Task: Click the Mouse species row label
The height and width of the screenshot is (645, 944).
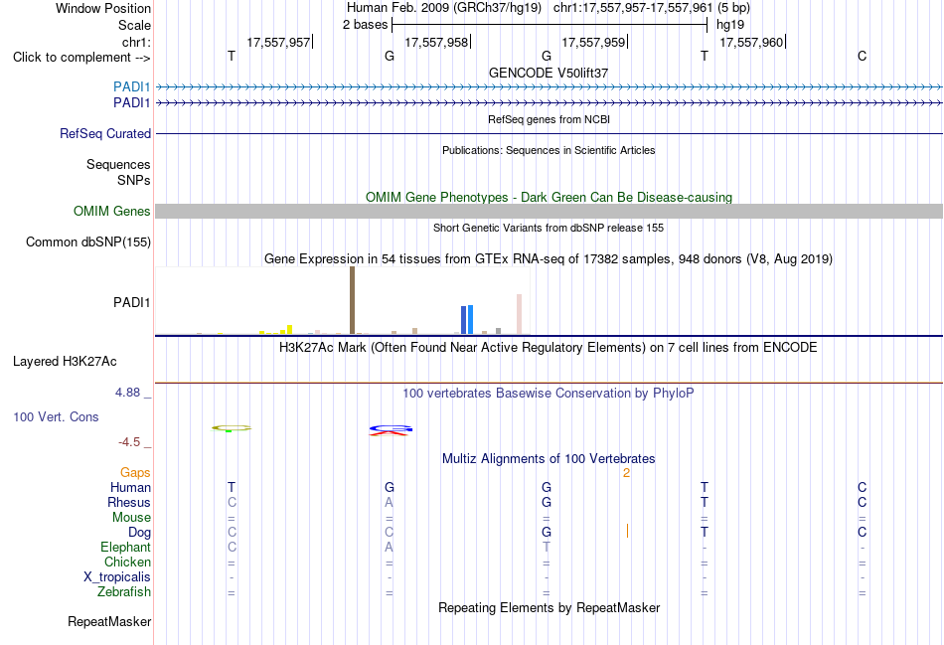Action: 131,518
